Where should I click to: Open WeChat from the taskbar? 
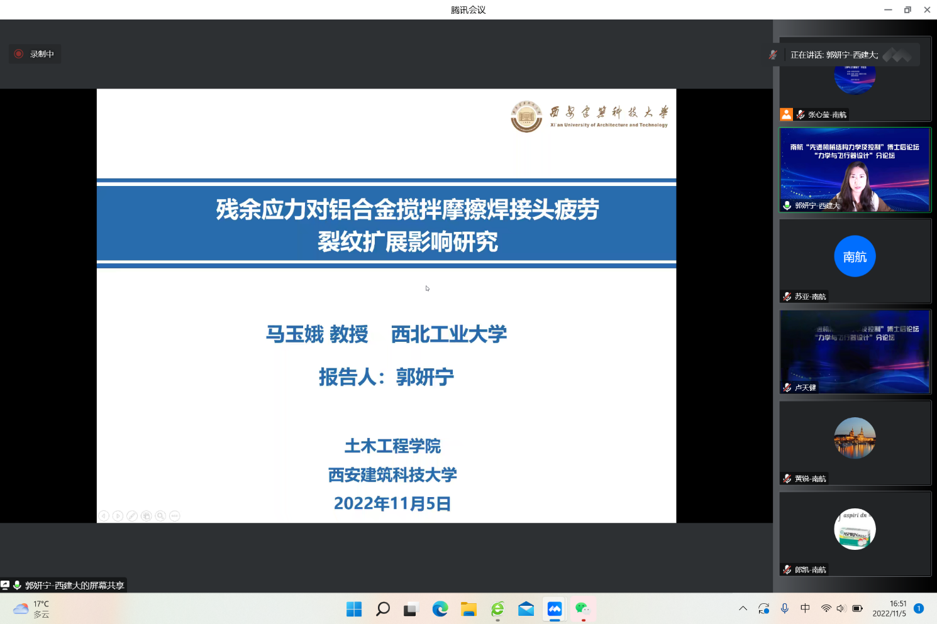click(582, 609)
